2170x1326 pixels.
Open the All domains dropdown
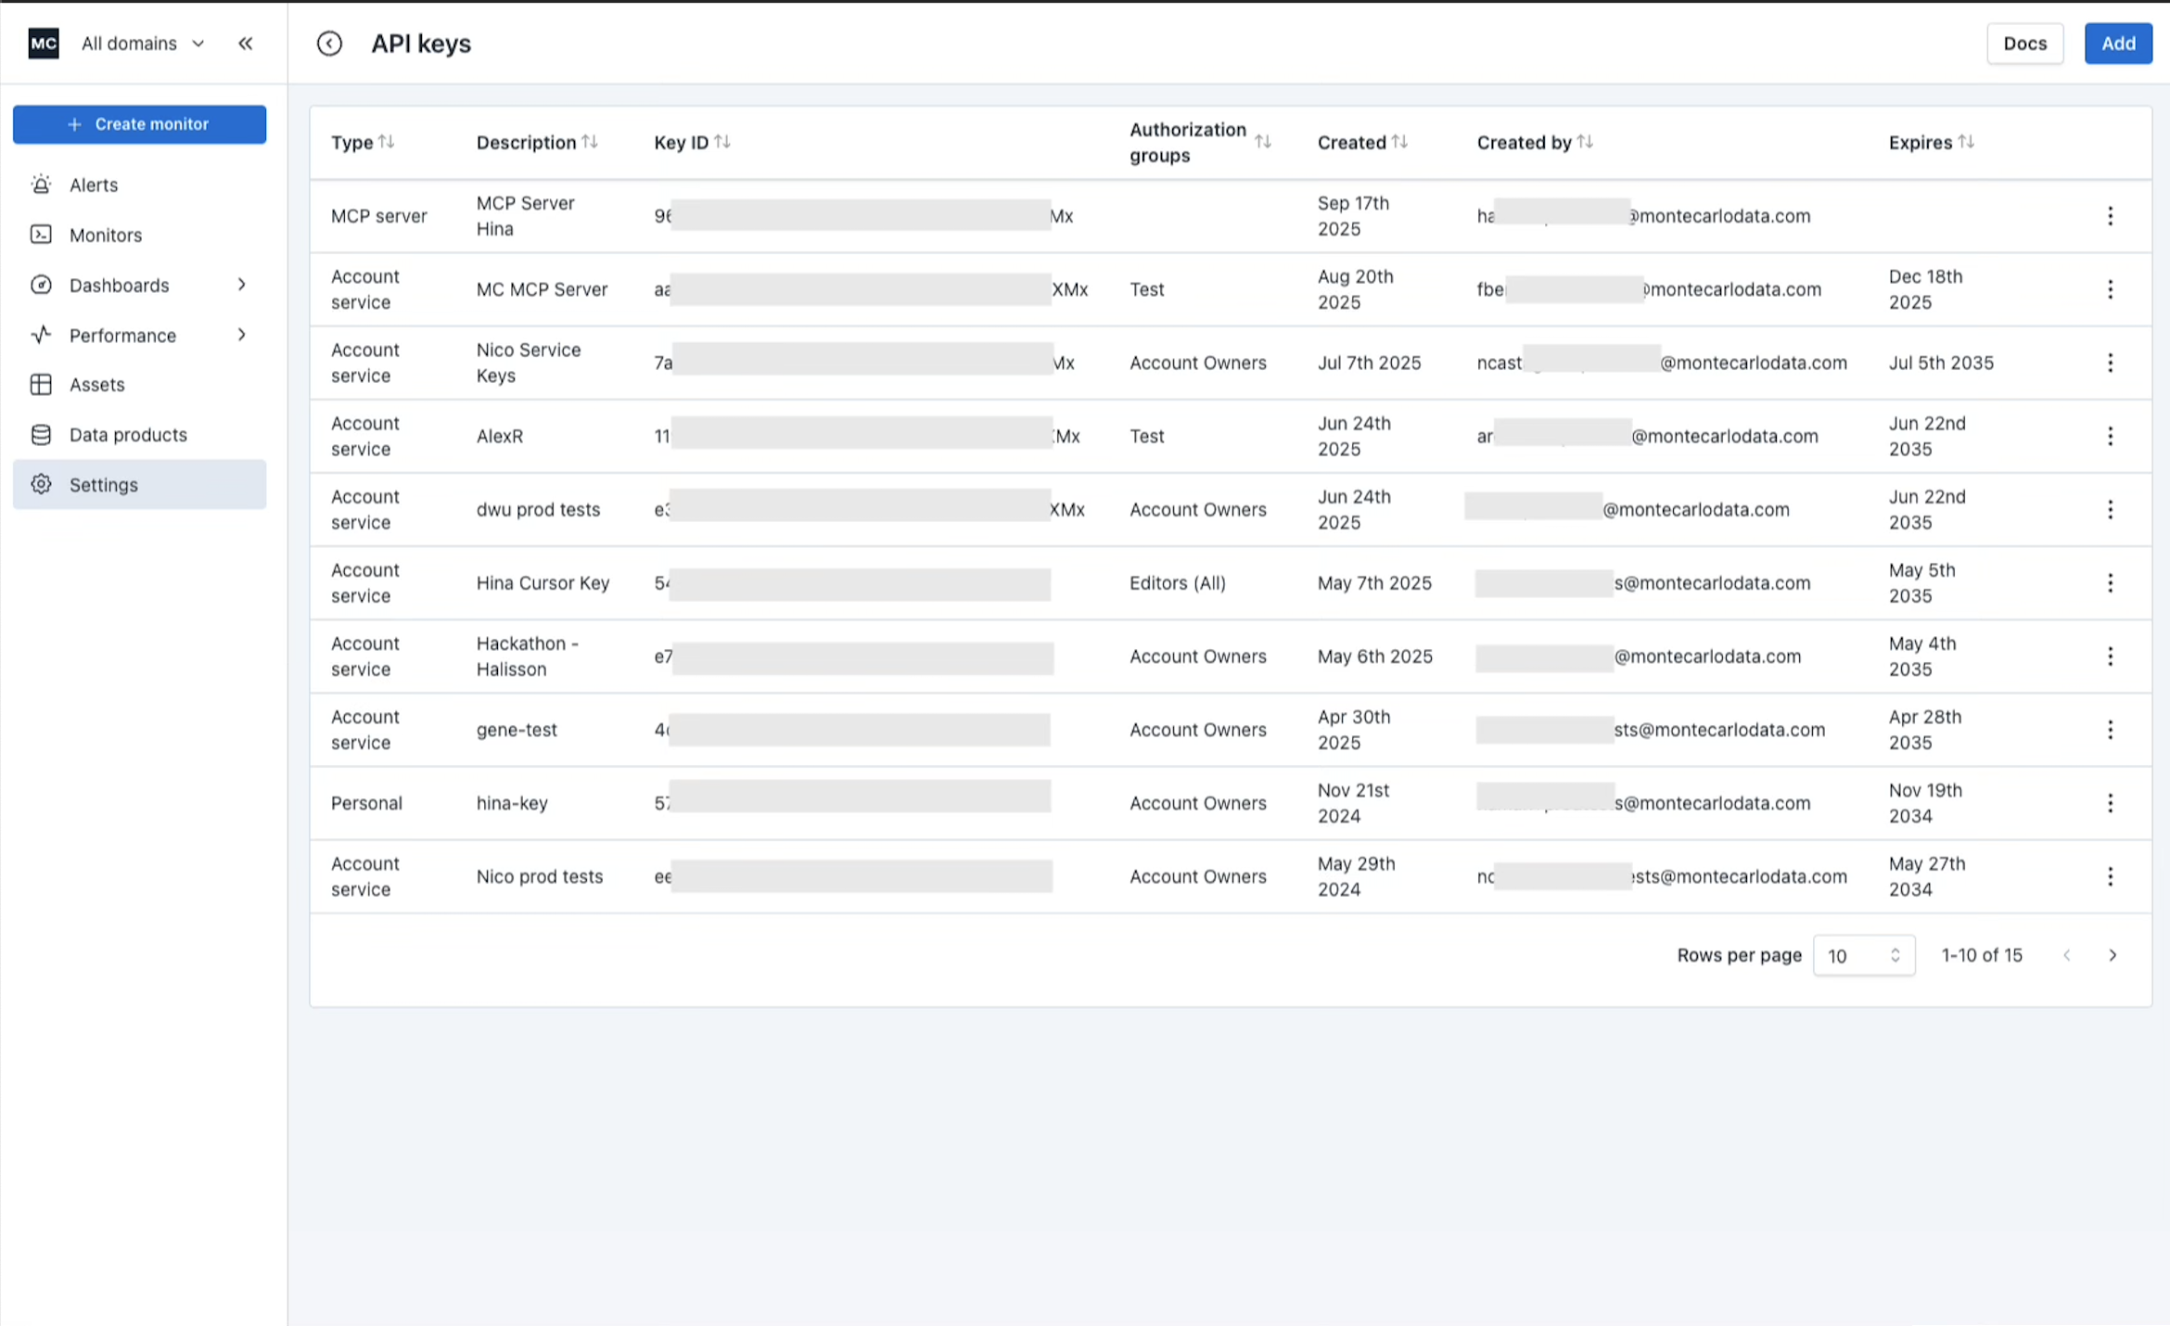click(x=143, y=44)
